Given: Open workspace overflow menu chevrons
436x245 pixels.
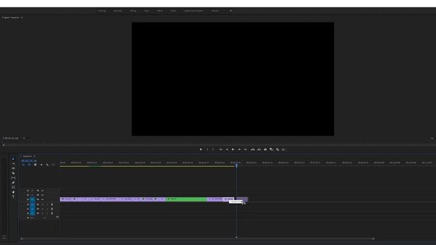Looking at the screenshot, I should [230, 11].
